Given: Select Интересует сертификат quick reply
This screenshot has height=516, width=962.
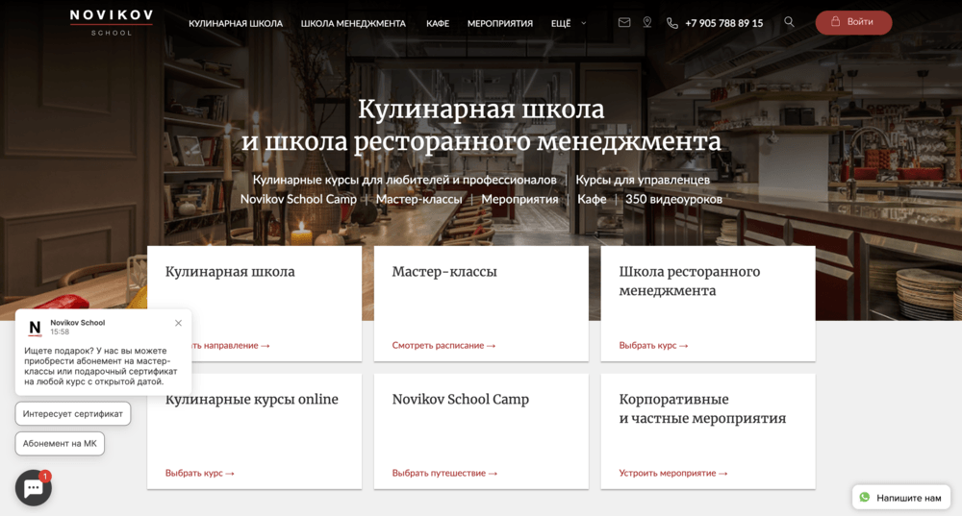Looking at the screenshot, I should point(73,413).
